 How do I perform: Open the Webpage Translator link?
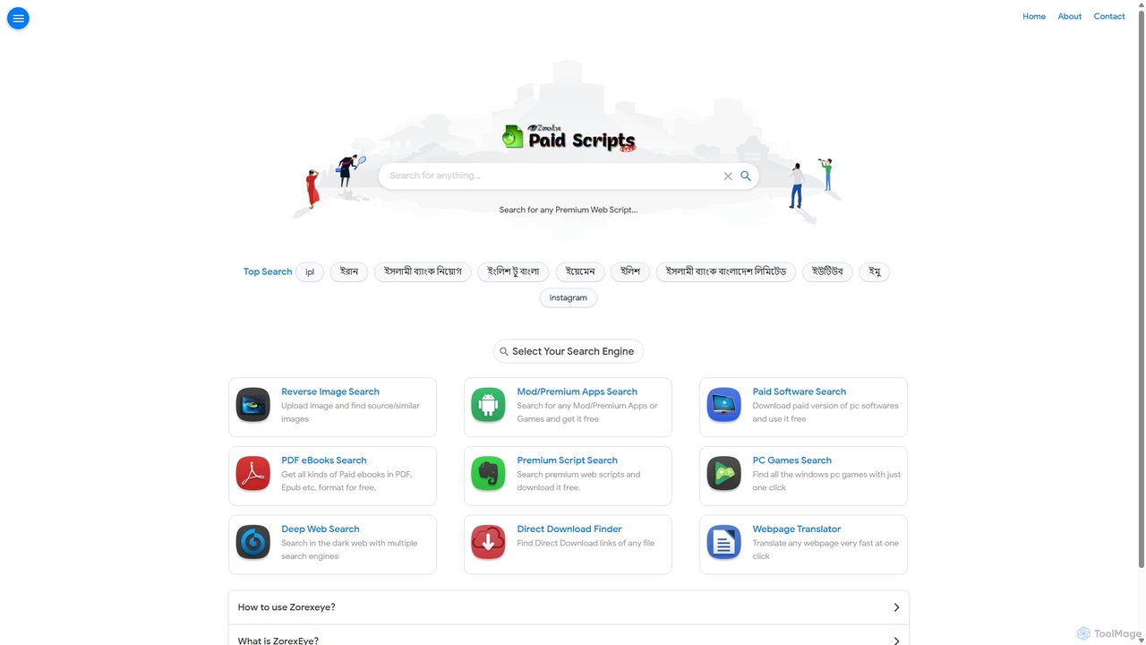[x=796, y=529]
